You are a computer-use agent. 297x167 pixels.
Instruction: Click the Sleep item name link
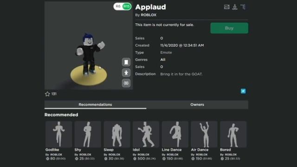coord(109,150)
